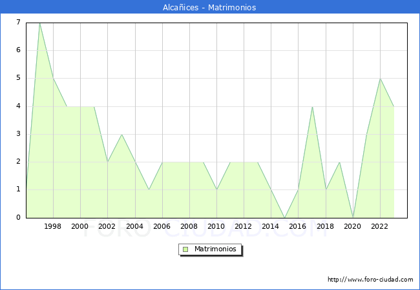This screenshot has height=290, width=420.
Task: Click the x-axis label 2016
Action: 297,226
